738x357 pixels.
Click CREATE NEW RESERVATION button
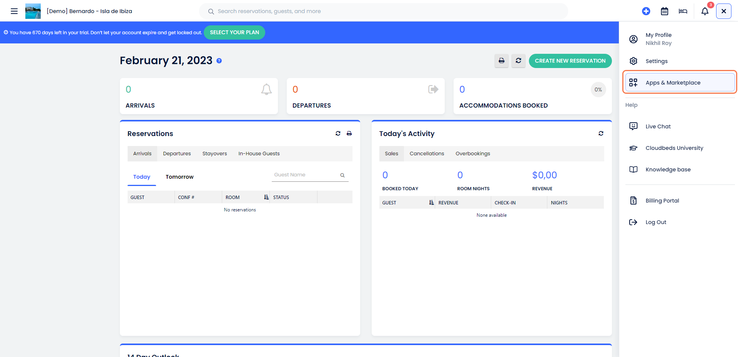point(570,61)
